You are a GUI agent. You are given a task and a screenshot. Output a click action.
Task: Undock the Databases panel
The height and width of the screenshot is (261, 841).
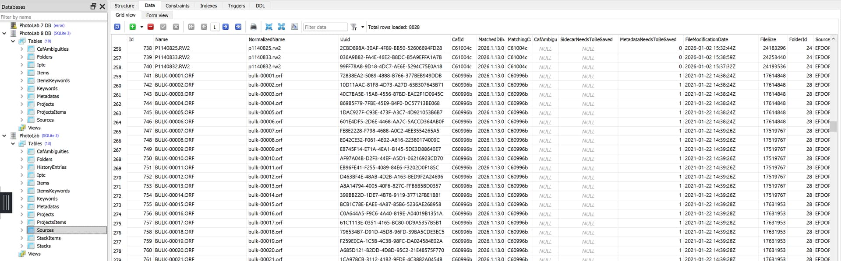click(x=93, y=7)
